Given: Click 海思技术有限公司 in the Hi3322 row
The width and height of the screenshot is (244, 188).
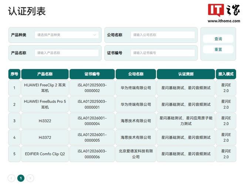Looking at the screenshot, I should click(136, 121).
